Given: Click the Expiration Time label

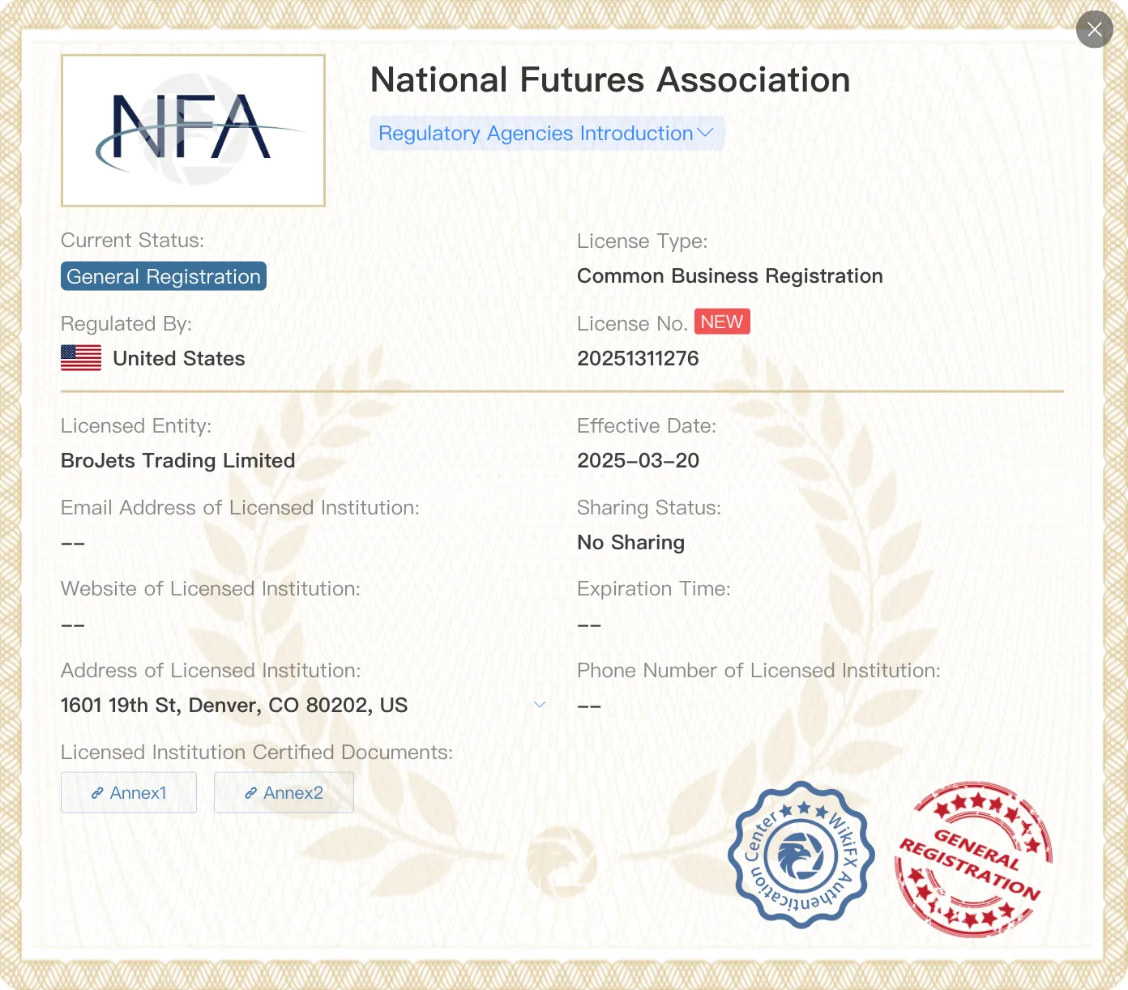Looking at the screenshot, I should pos(654,588).
